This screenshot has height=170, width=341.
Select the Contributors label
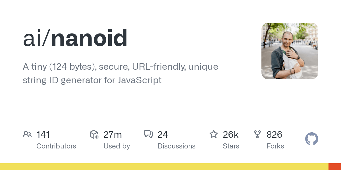(x=56, y=146)
